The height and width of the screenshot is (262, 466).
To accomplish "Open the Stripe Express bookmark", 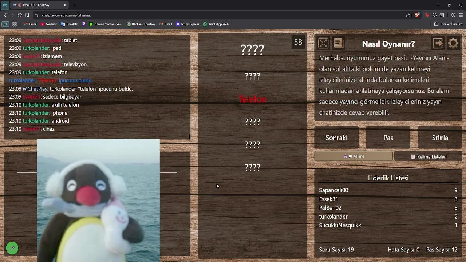I will (187, 24).
